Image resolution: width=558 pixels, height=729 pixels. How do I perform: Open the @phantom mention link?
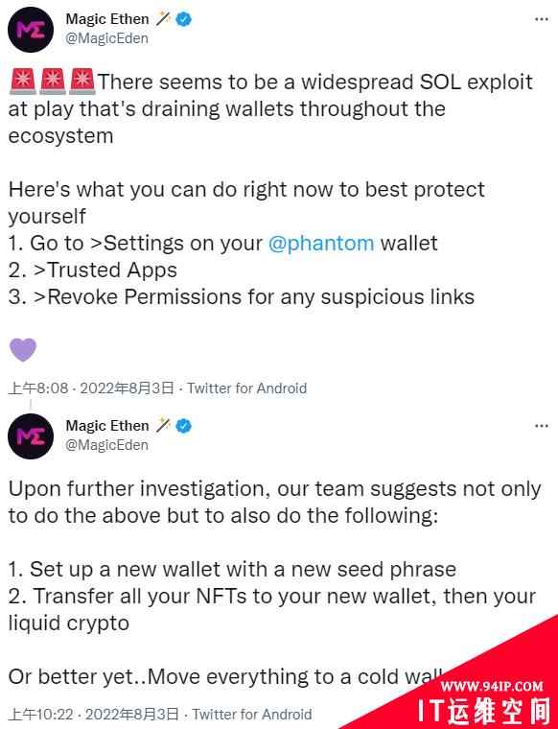point(321,243)
